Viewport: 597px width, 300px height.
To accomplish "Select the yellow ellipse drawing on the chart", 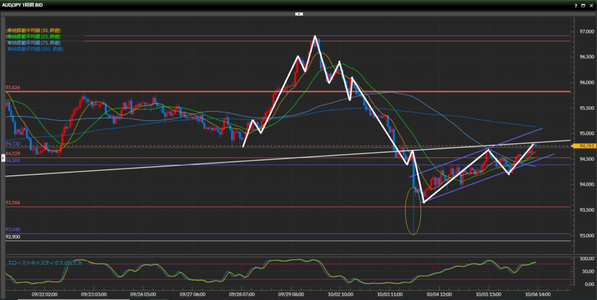I will 413,210.
